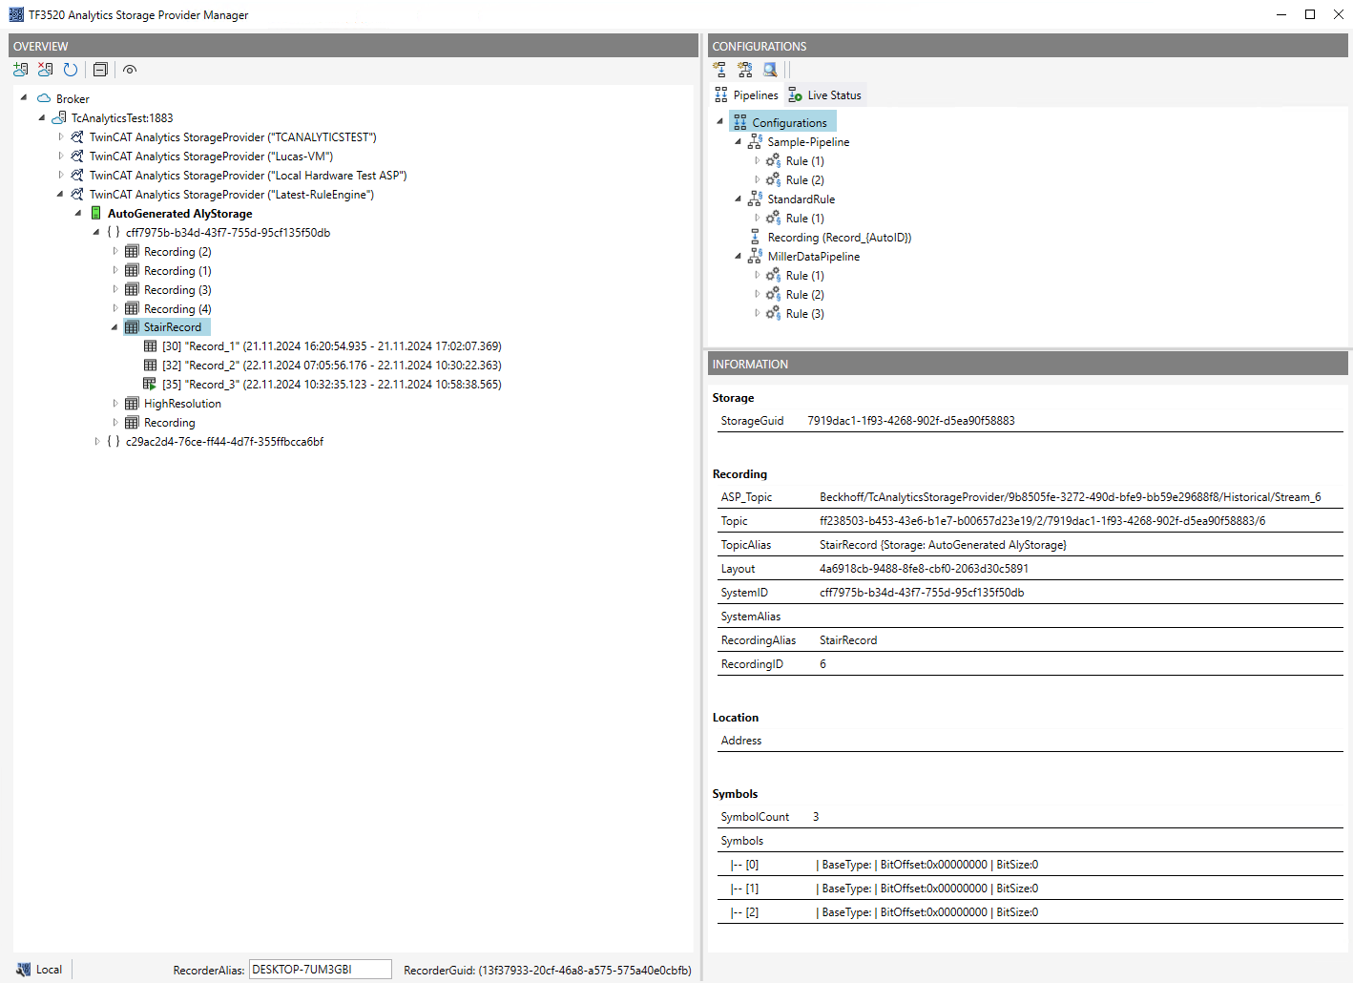Click the Local status bar icon
Viewport: 1353px width, 983px height.
click(x=24, y=970)
